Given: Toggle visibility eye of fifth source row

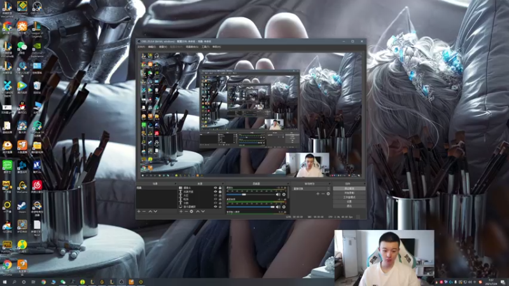Looking at the screenshot, I should [215, 203].
